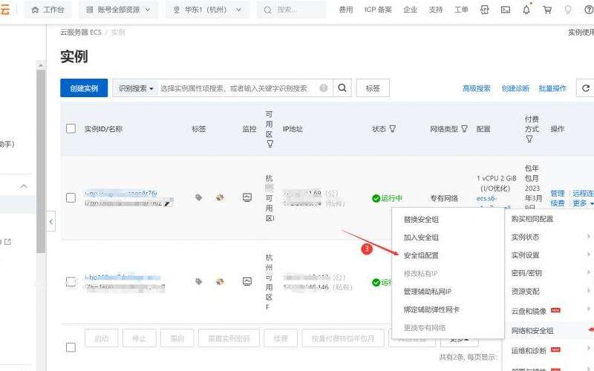594x371 pixels.
Task: Open 高级搜索 link
Action: 476,88
